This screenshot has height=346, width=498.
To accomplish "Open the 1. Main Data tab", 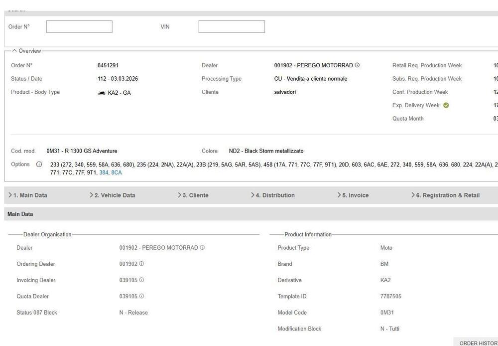I will pyautogui.click(x=30, y=195).
